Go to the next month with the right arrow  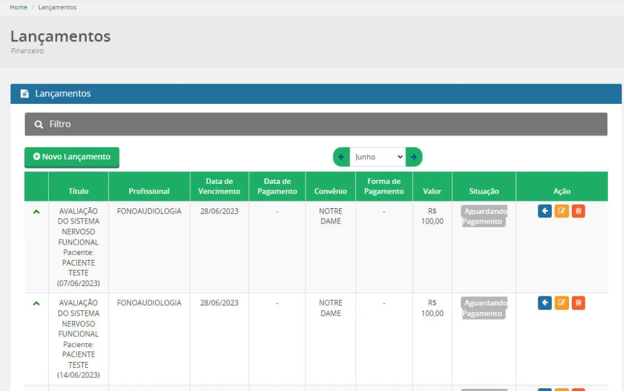coord(414,157)
